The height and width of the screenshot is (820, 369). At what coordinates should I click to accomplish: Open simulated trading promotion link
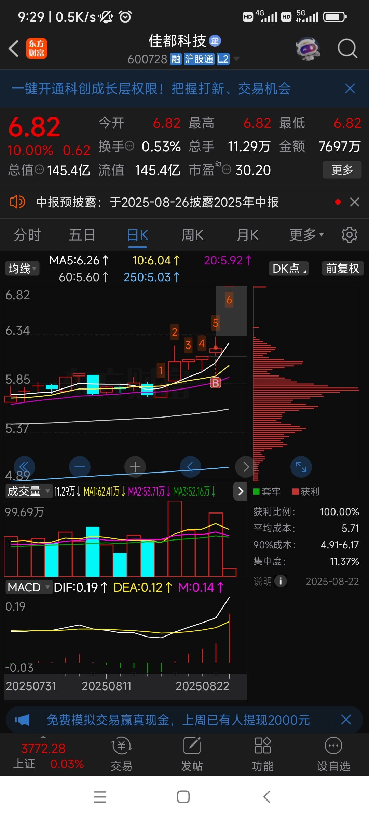pyautogui.click(x=178, y=720)
